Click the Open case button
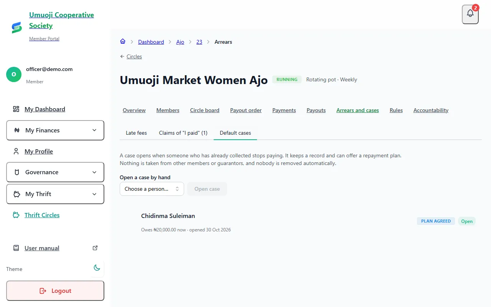The height and width of the screenshot is (307, 491). pyautogui.click(x=207, y=189)
